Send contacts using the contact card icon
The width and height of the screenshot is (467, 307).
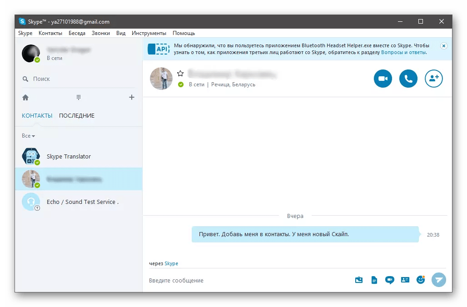405,280
